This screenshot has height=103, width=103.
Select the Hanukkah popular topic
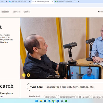(50, 97)
